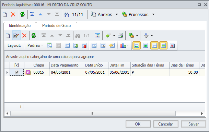The height and width of the screenshot is (132, 209).
Task: Click the lightning quick-filter grid icon
Action: [112, 45]
